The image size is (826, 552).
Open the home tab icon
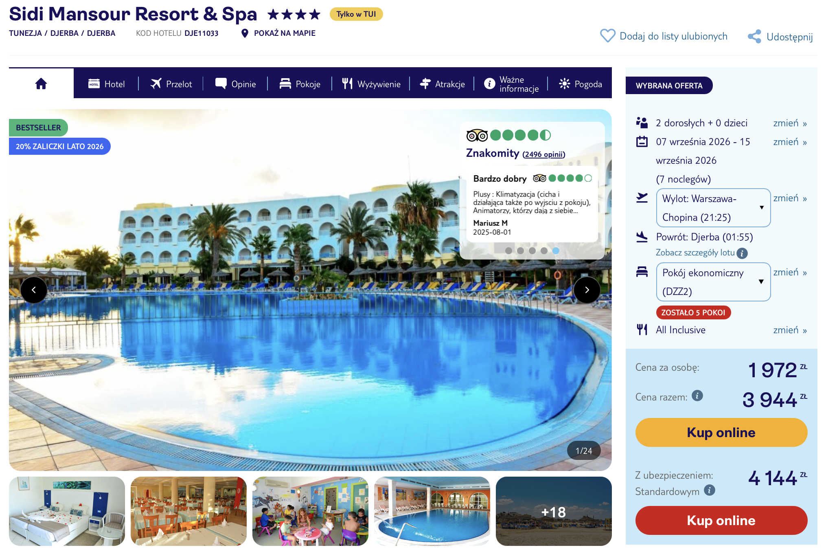[41, 84]
